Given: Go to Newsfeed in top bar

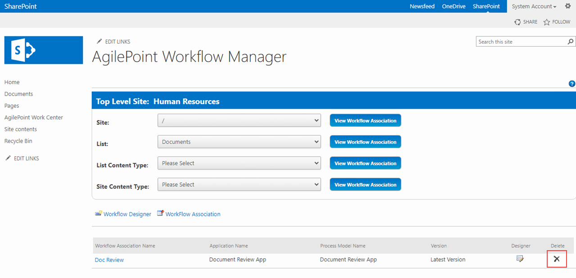Looking at the screenshot, I should [422, 6].
